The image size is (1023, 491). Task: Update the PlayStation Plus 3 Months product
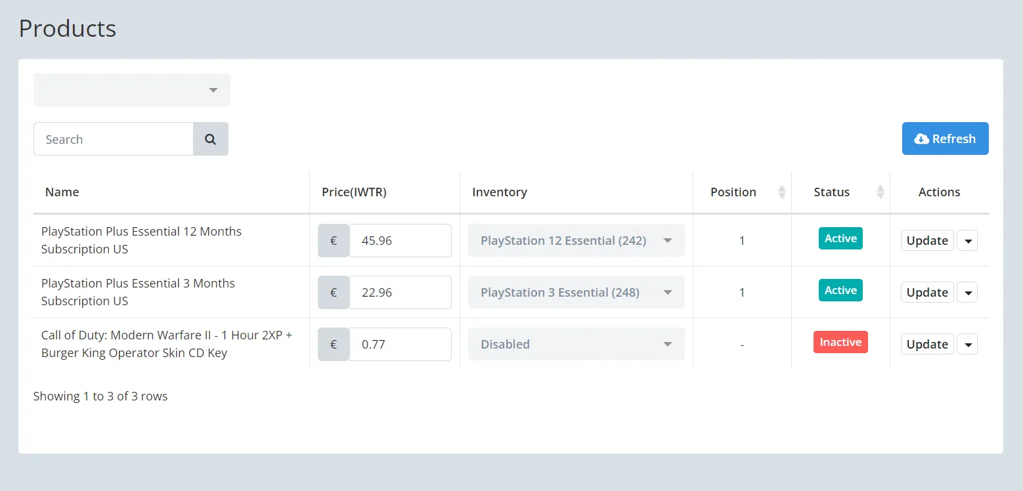[x=927, y=292]
